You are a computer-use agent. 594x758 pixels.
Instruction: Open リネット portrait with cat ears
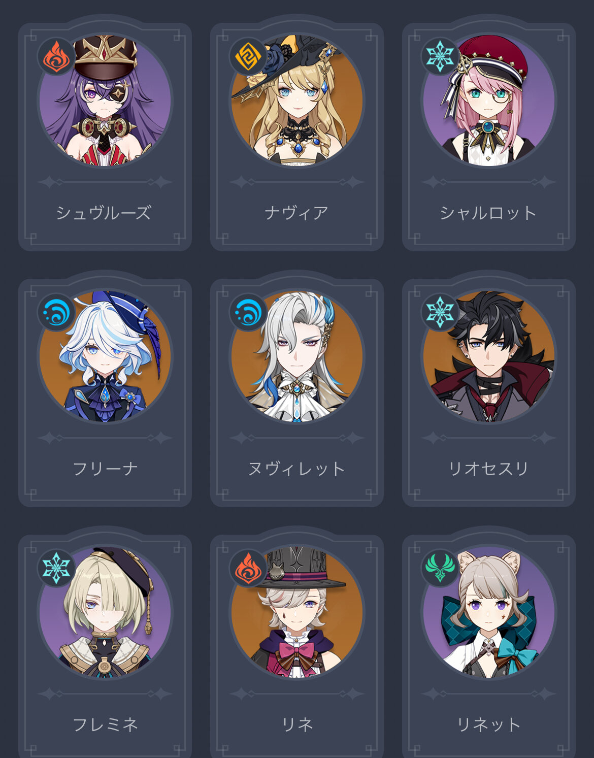coord(489,612)
